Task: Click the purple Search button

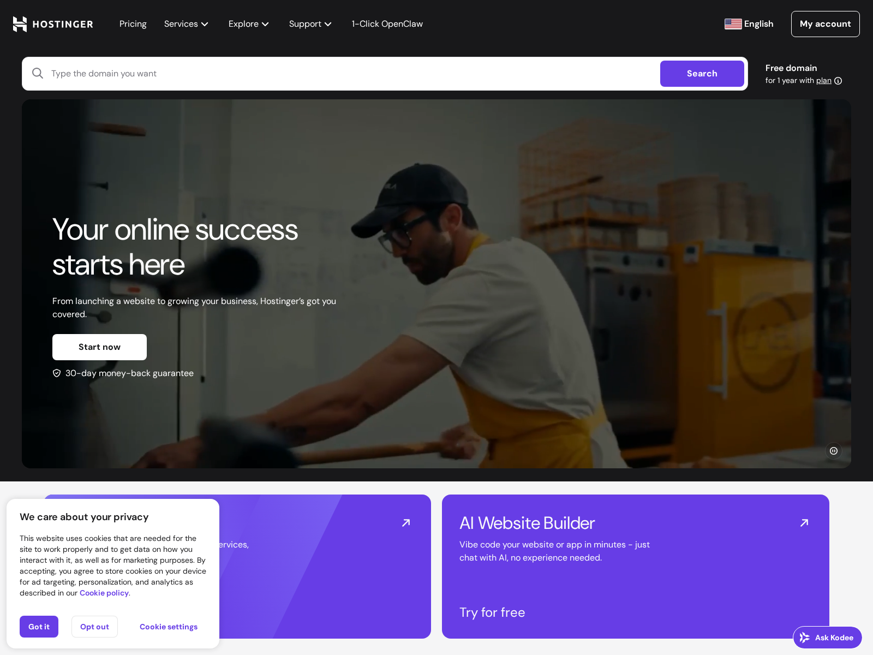Action: tap(702, 74)
